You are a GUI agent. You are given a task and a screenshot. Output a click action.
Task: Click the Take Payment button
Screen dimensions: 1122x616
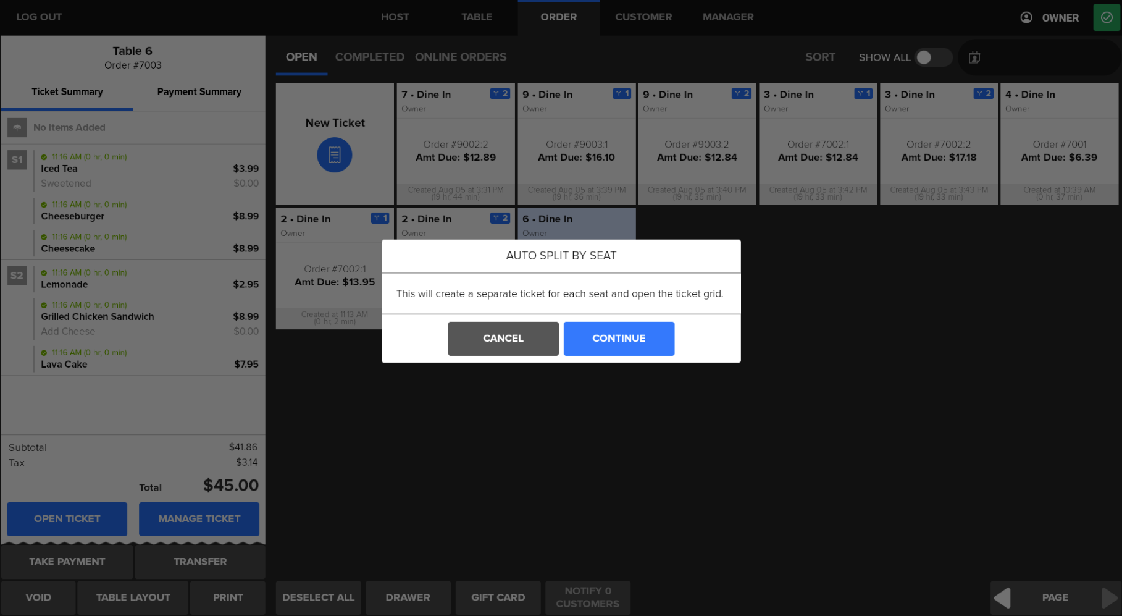pyautogui.click(x=67, y=562)
